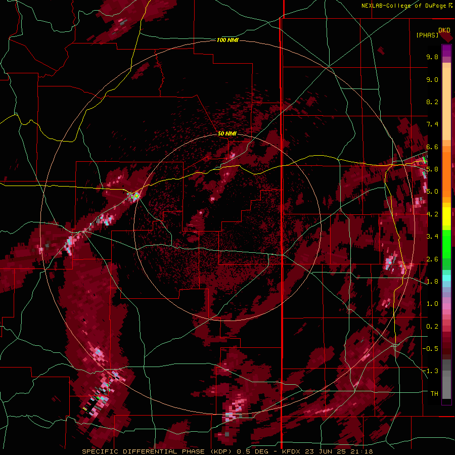Click the NEXLAB-College of DuPage label

(404, 6)
